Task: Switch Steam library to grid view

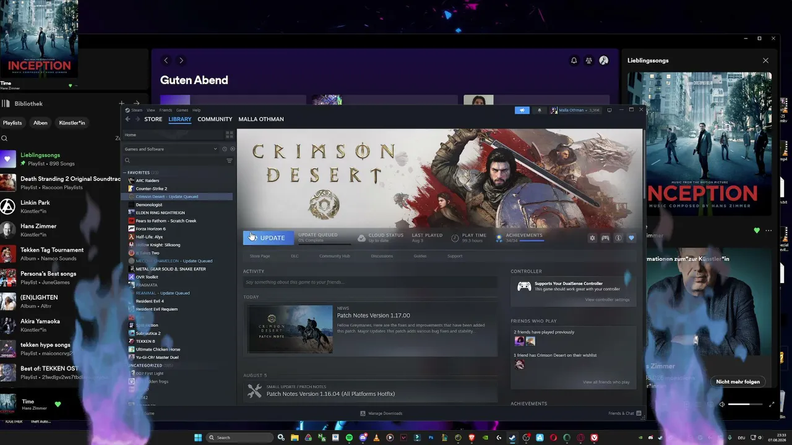Action: coord(229,135)
